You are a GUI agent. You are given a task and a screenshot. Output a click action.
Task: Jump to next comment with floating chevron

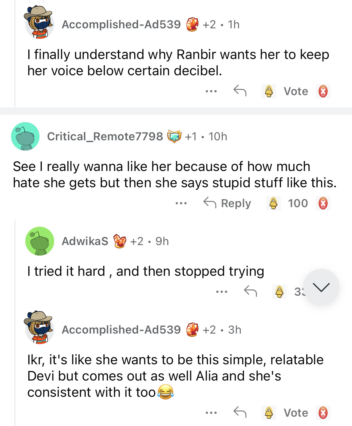pyautogui.click(x=321, y=287)
